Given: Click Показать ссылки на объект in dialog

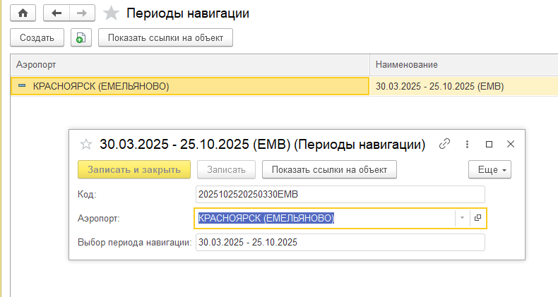Looking at the screenshot, I should tap(329, 169).
